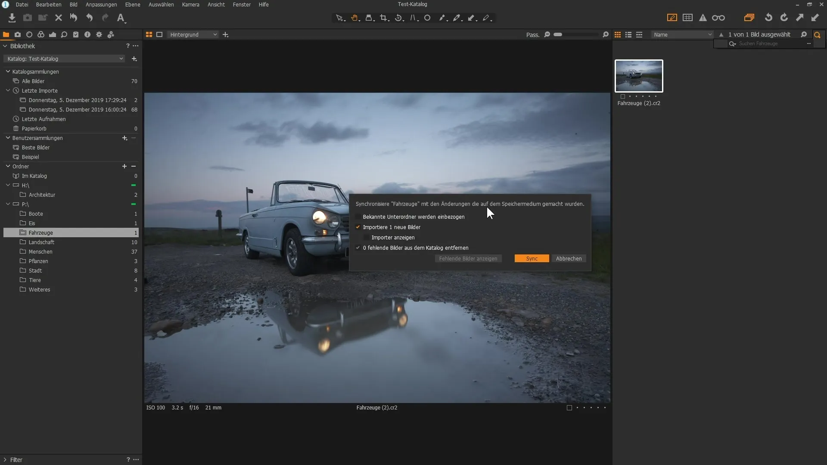Toggle the color tag box in viewer footer

(x=569, y=408)
